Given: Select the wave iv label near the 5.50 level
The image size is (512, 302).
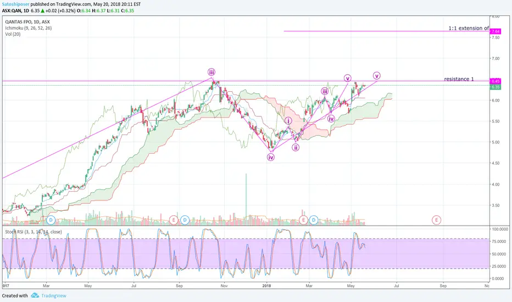Looking at the screenshot, I should click(x=331, y=119).
